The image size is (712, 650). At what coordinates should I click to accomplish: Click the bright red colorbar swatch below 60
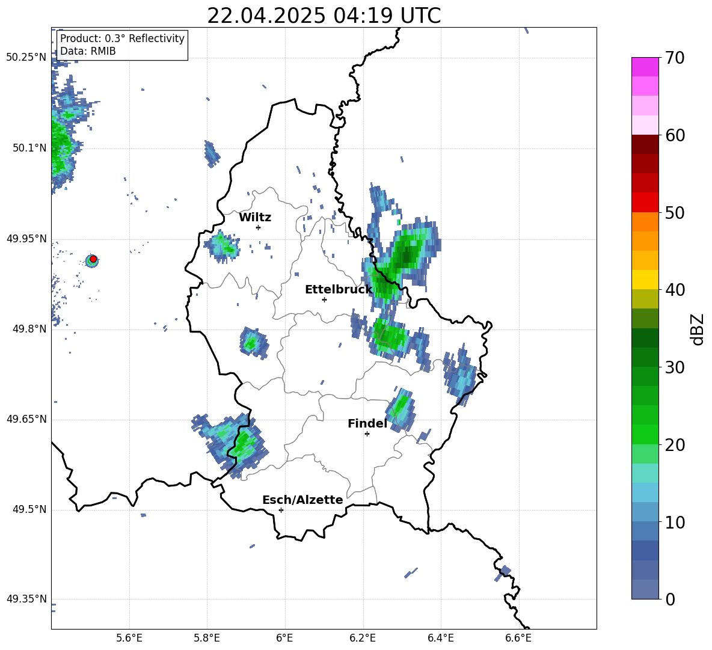click(645, 203)
